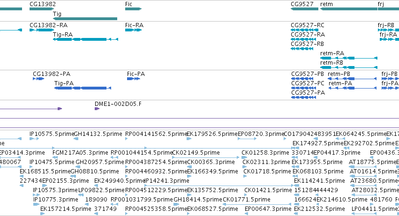399x216 pixels.
Task: Click EST EK214610.5prime
Action: 342,200
